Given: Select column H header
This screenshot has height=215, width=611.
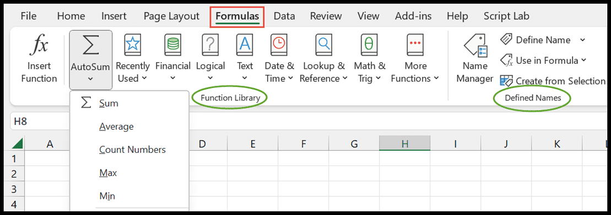Looking at the screenshot, I should tap(405, 144).
